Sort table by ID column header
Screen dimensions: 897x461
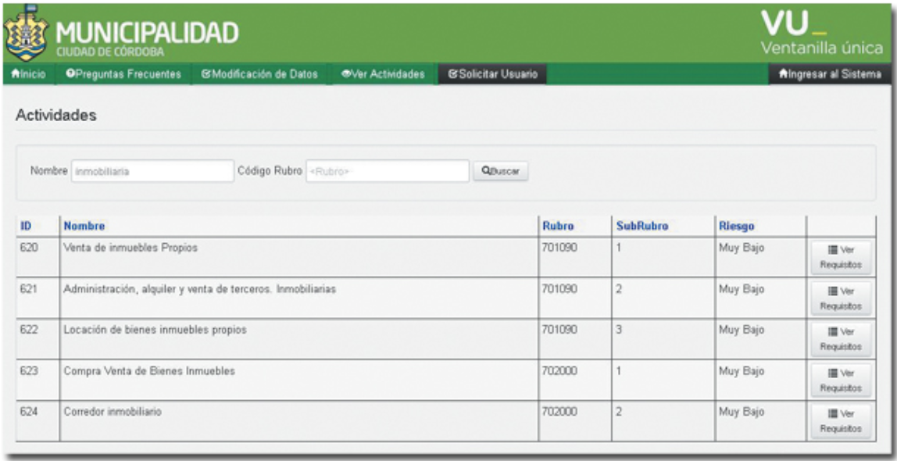point(26,227)
